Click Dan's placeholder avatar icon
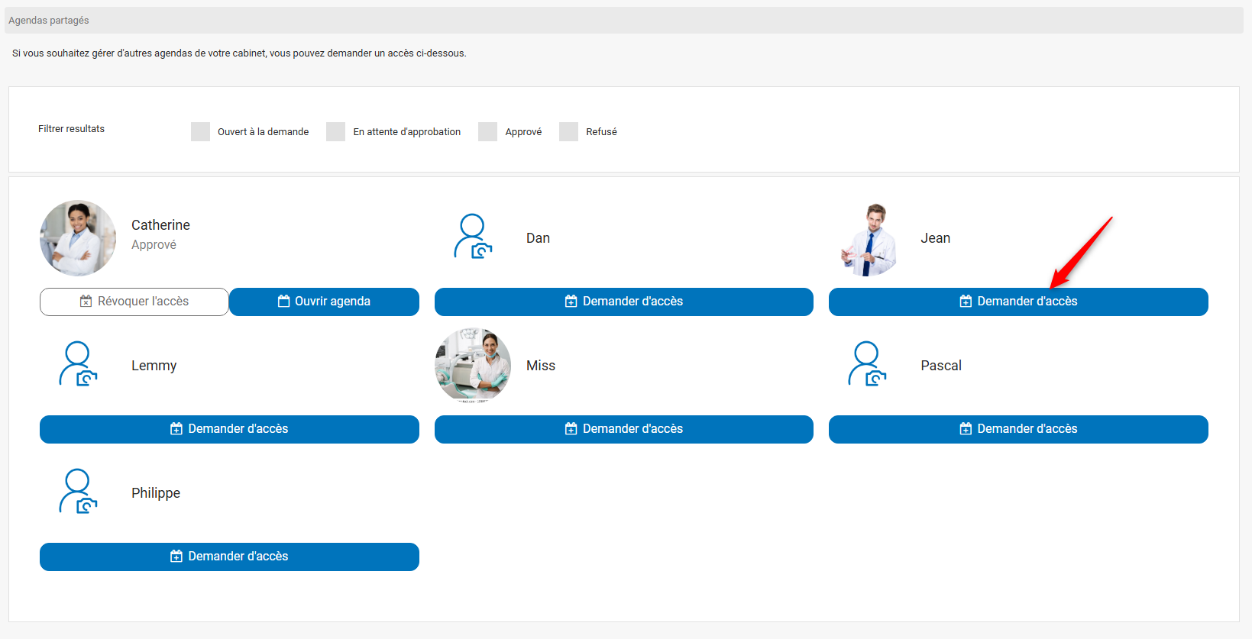 tap(473, 237)
